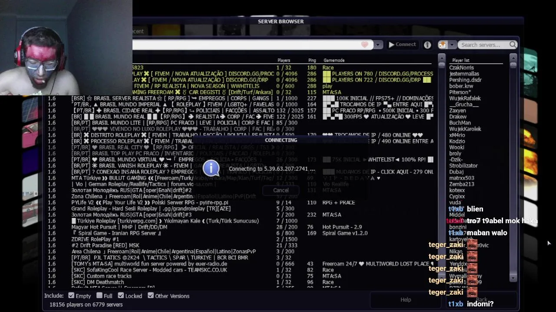The image size is (556, 312).
Task: Sort the list by Players column
Action: coord(284,60)
